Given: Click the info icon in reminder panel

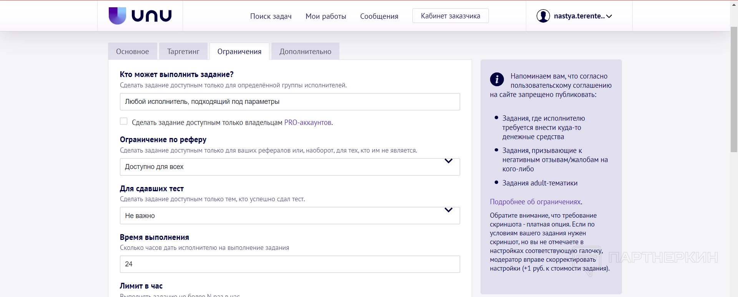Looking at the screenshot, I should [497, 79].
